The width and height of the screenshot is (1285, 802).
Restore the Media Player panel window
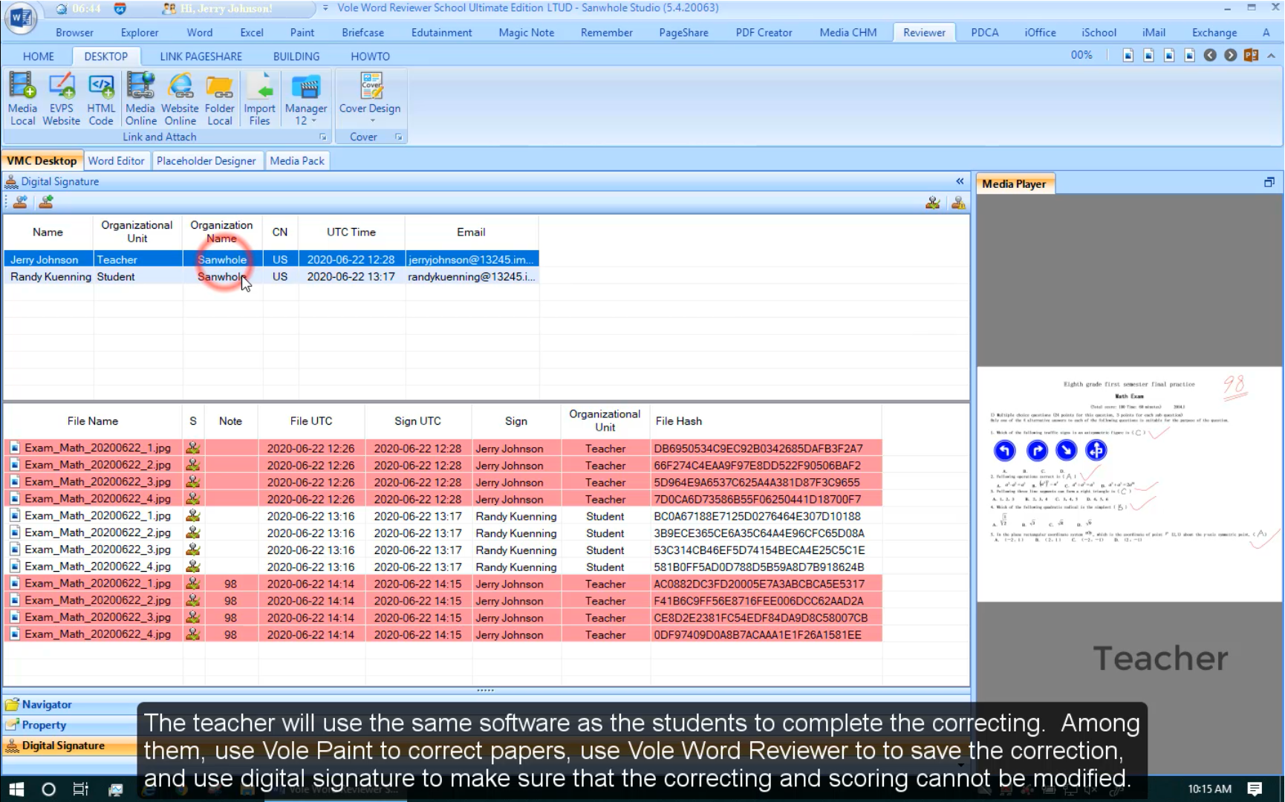pos(1269,182)
